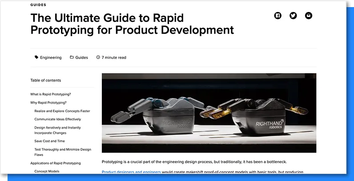The width and height of the screenshot is (354, 181).
Task: Share the article via email icon
Action: 308,16
